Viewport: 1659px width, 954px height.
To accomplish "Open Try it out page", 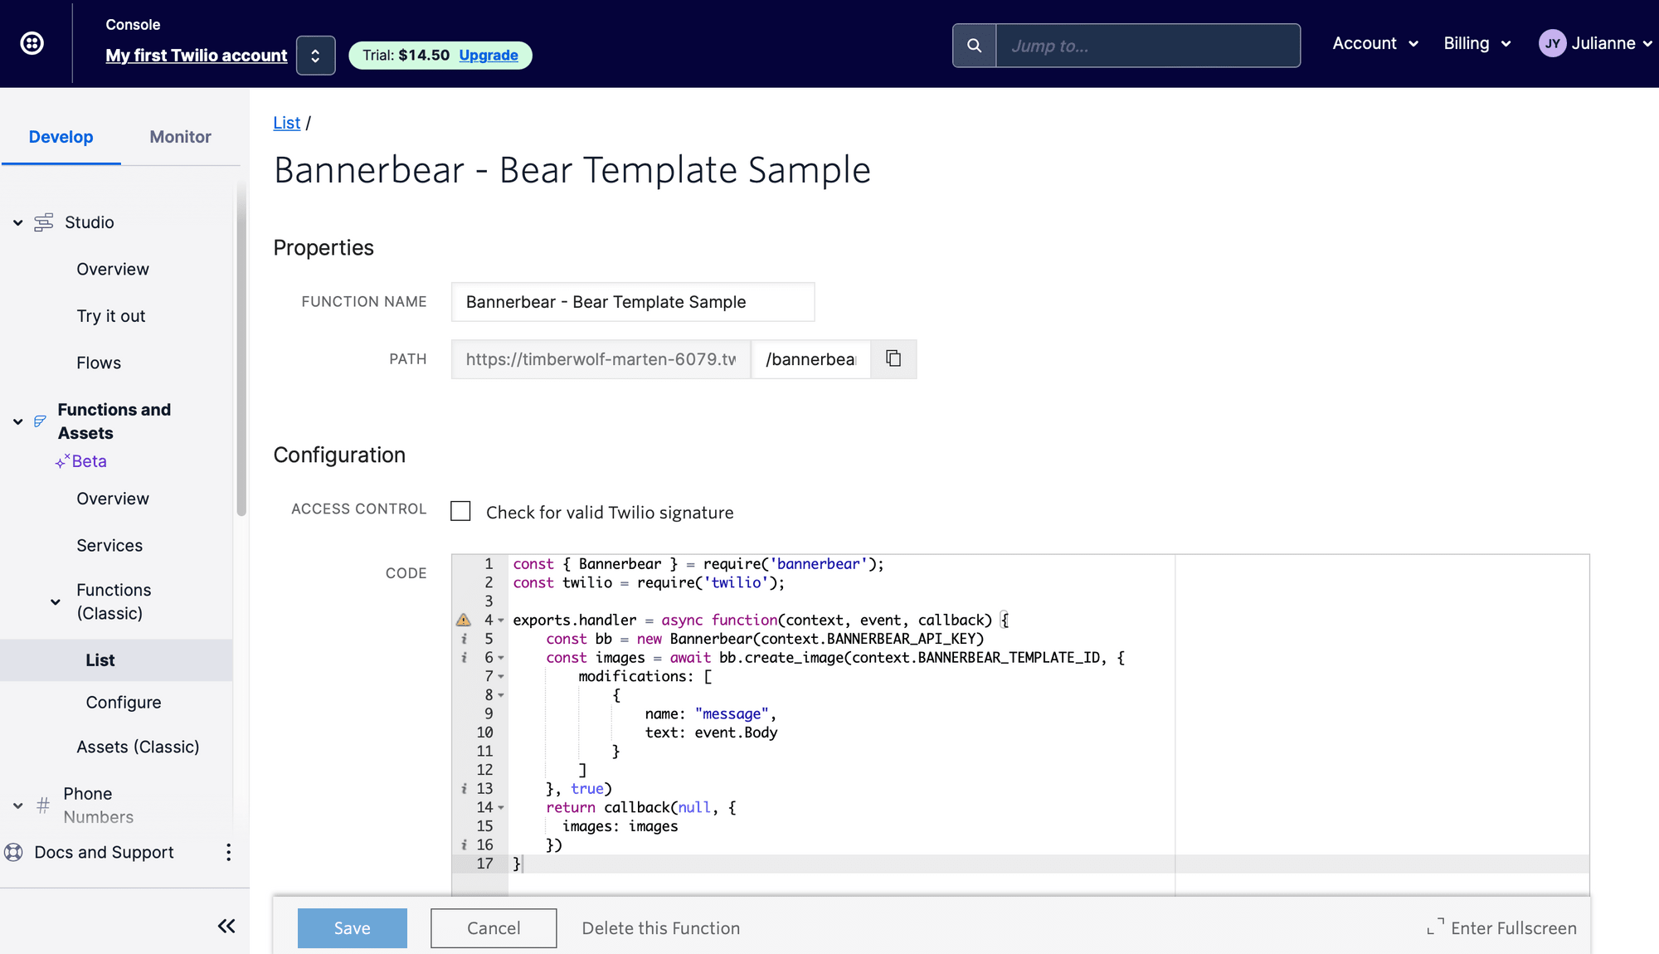I will [x=111, y=316].
